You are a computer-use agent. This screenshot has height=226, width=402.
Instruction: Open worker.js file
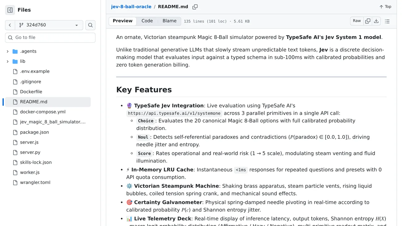[x=30, y=172]
